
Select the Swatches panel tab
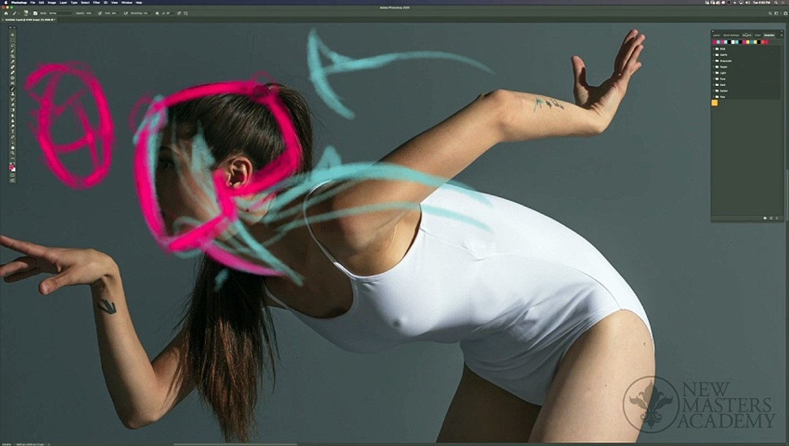[x=769, y=35]
